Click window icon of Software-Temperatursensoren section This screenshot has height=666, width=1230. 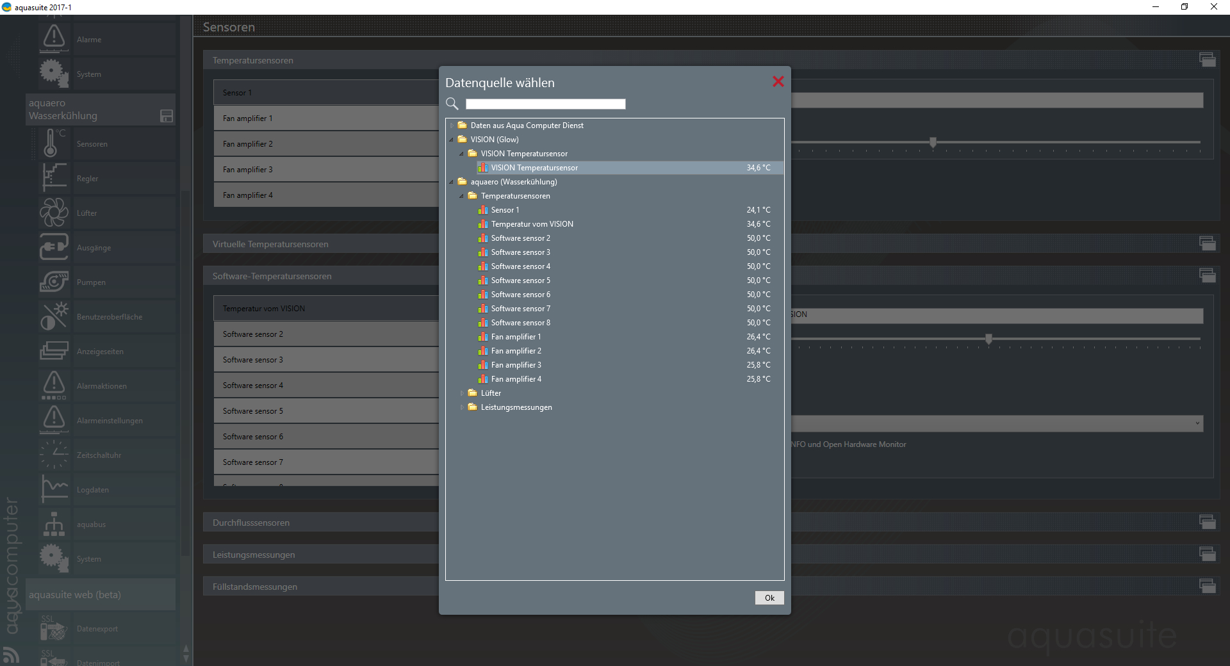[x=1208, y=275]
